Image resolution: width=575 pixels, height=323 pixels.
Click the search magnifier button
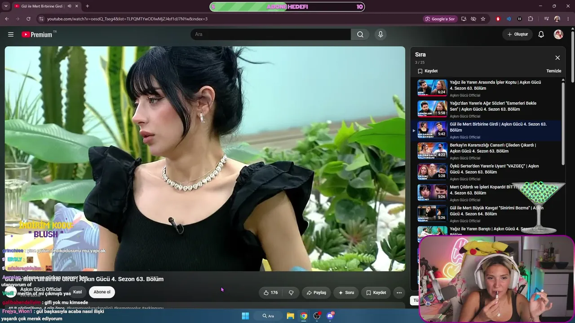pos(360,35)
